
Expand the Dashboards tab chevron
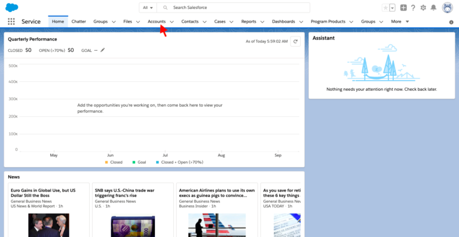click(301, 21)
